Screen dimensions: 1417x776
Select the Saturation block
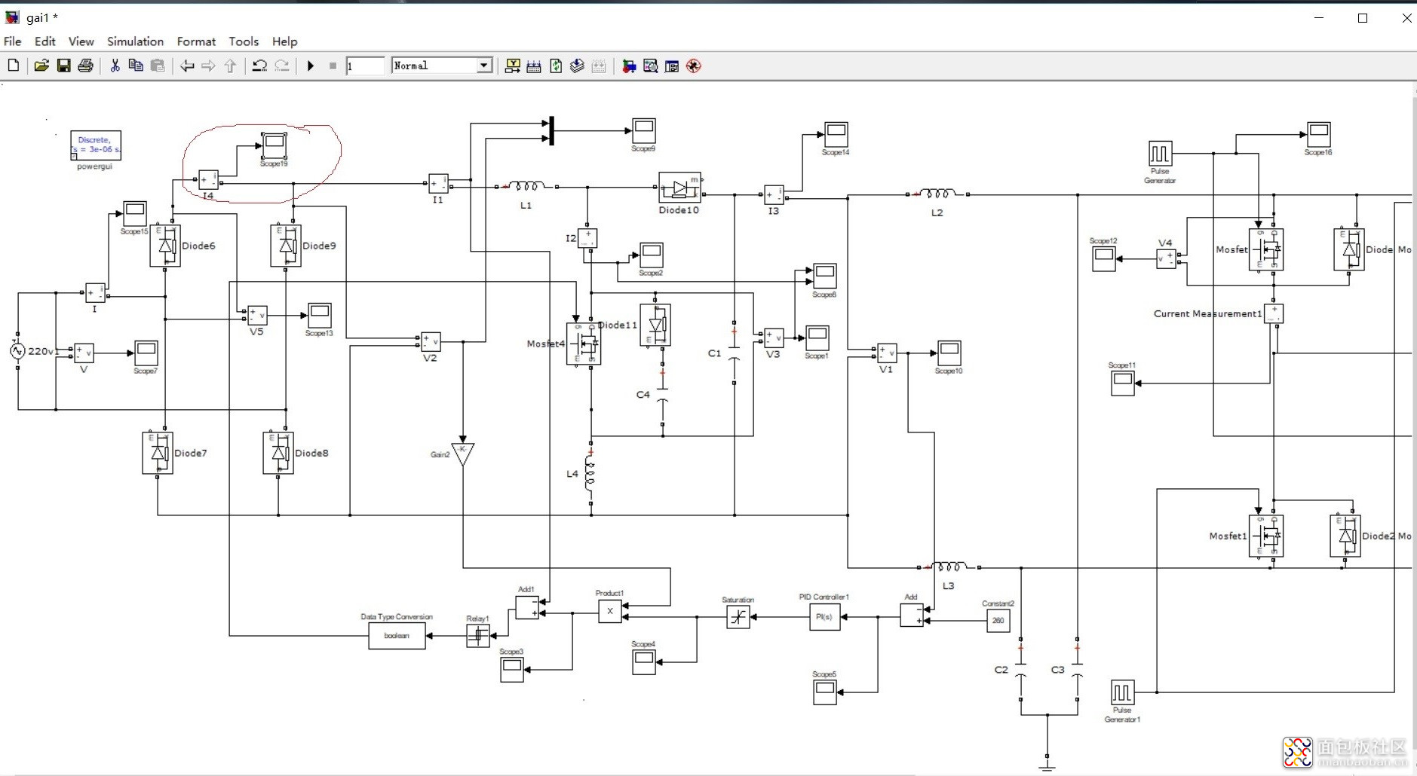738,617
